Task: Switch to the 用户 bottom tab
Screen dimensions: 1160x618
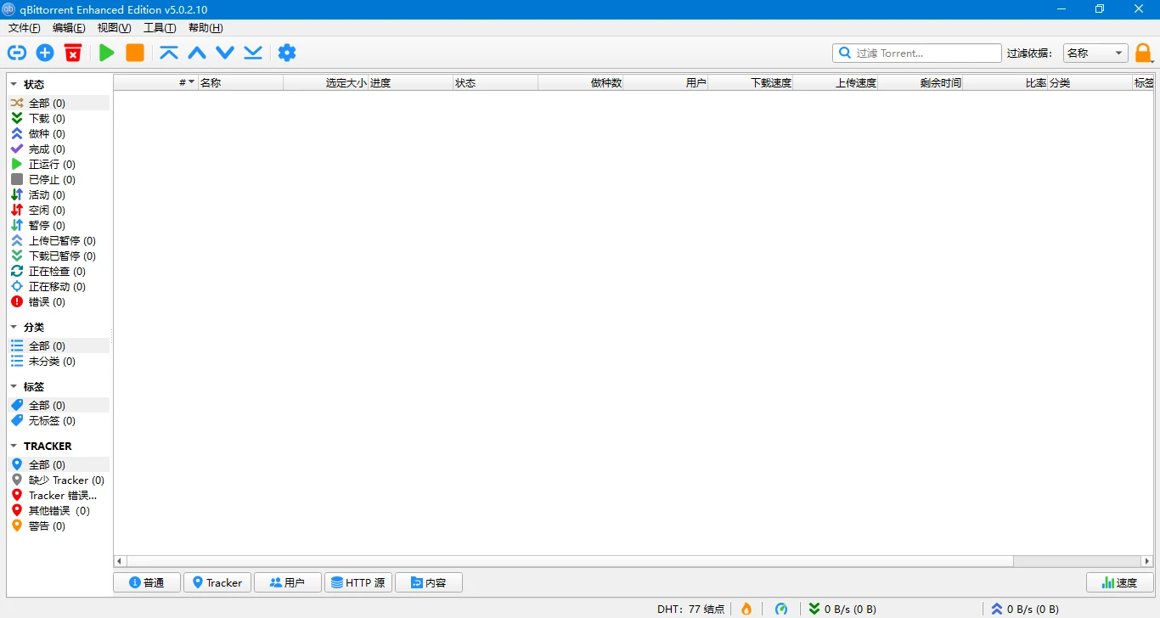Action: 288,582
